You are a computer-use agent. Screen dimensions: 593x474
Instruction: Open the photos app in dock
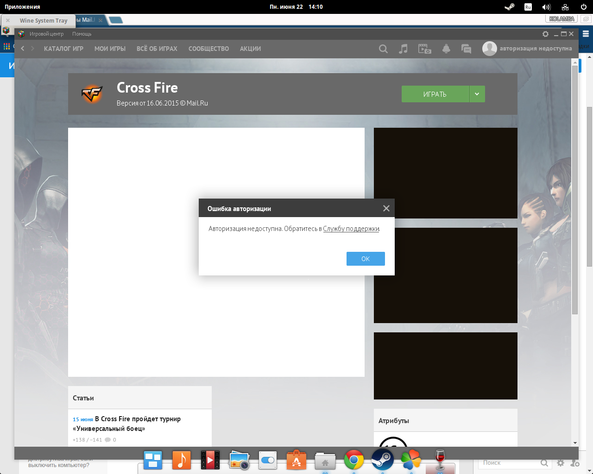point(239,460)
